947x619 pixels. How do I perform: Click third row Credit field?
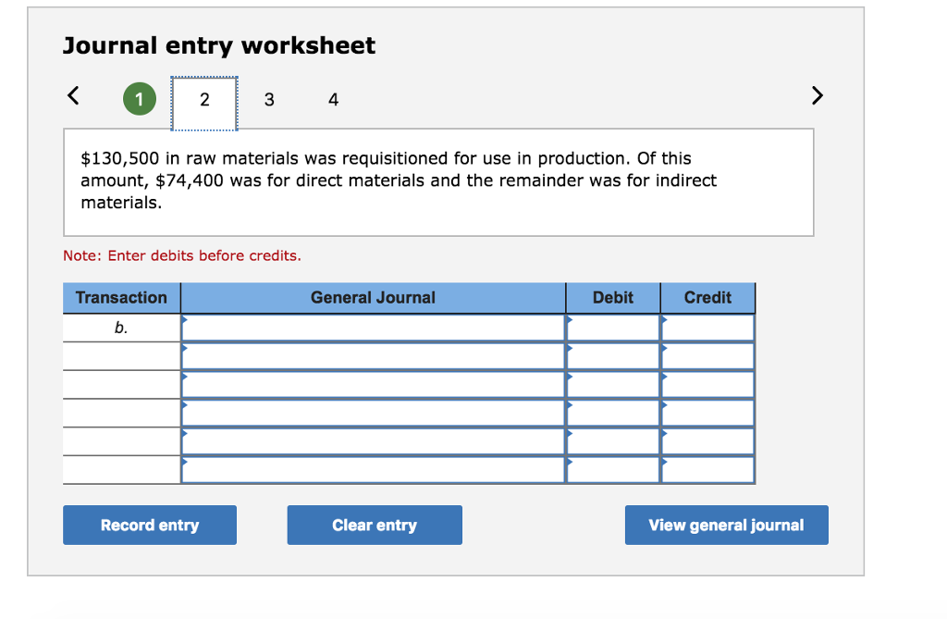tap(707, 385)
